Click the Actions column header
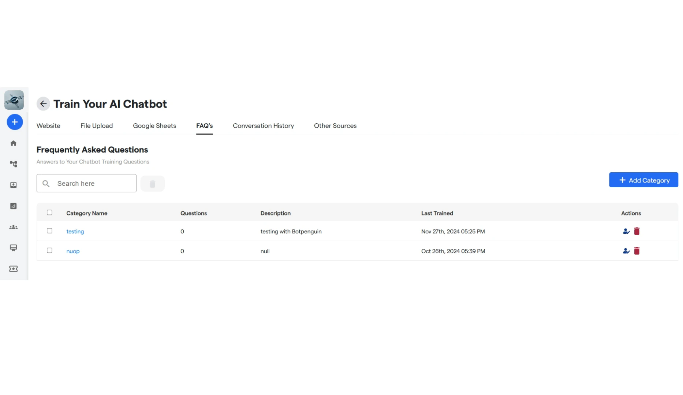This screenshot has width=683, height=395. (631, 213)
